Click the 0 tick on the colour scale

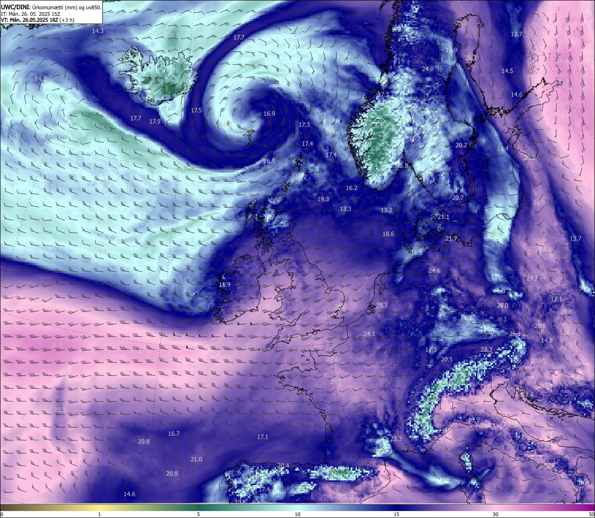(2, 514)
